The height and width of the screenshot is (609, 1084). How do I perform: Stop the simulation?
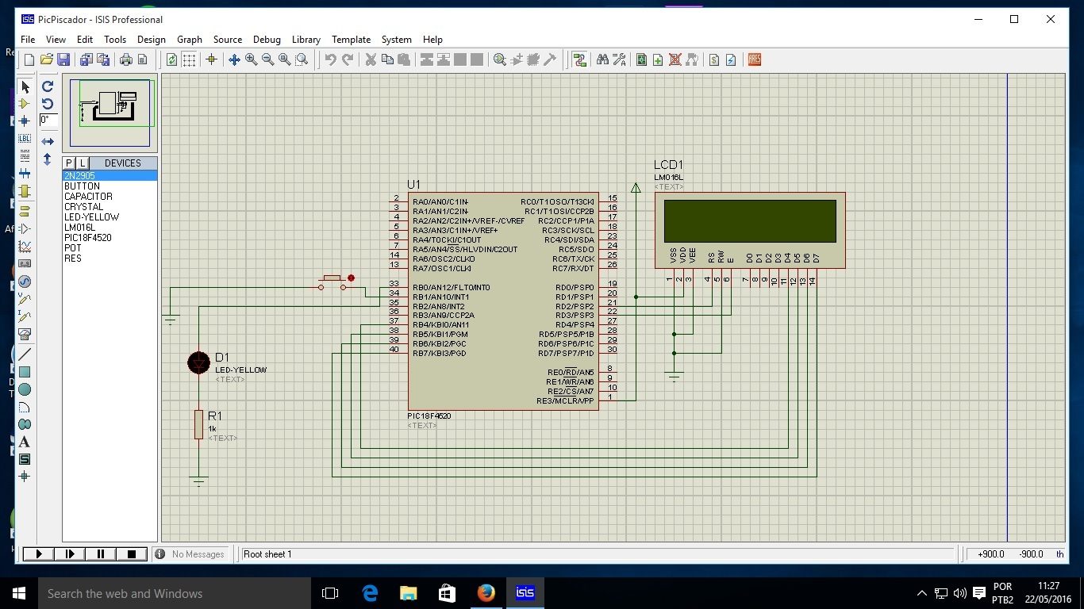(132, 554)
